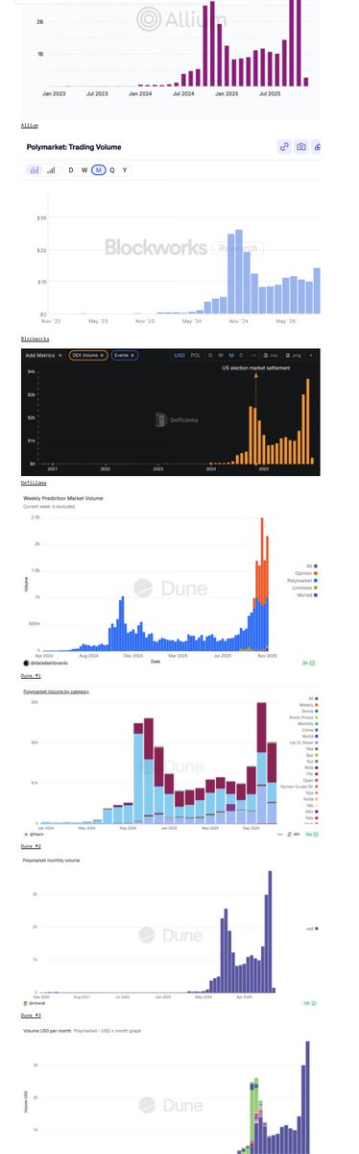Toggle Myriad series in legend
The width and height of the screenshot is (359, 1154).
(x=307, y=595)
